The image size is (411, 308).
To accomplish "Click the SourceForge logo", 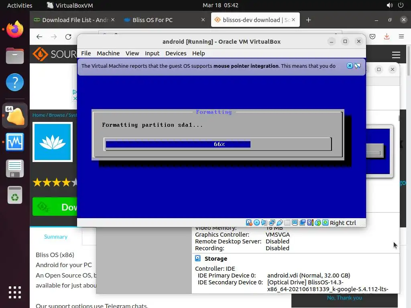I will tap(55, 54).
